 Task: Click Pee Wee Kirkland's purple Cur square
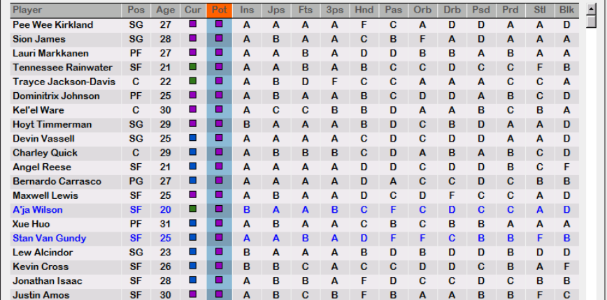192,24
